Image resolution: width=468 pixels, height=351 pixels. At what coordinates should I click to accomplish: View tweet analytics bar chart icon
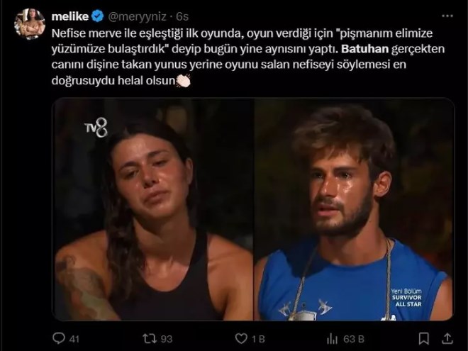332,339
